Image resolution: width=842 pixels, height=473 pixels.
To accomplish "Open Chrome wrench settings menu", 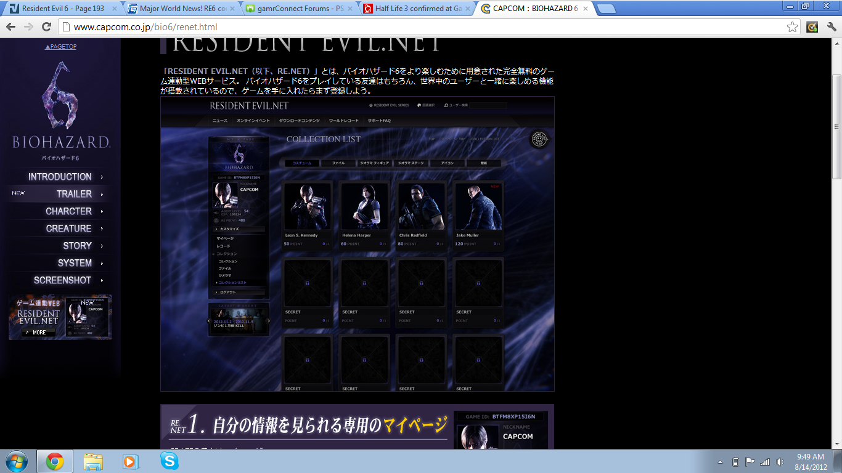I will tap(831, 27).
